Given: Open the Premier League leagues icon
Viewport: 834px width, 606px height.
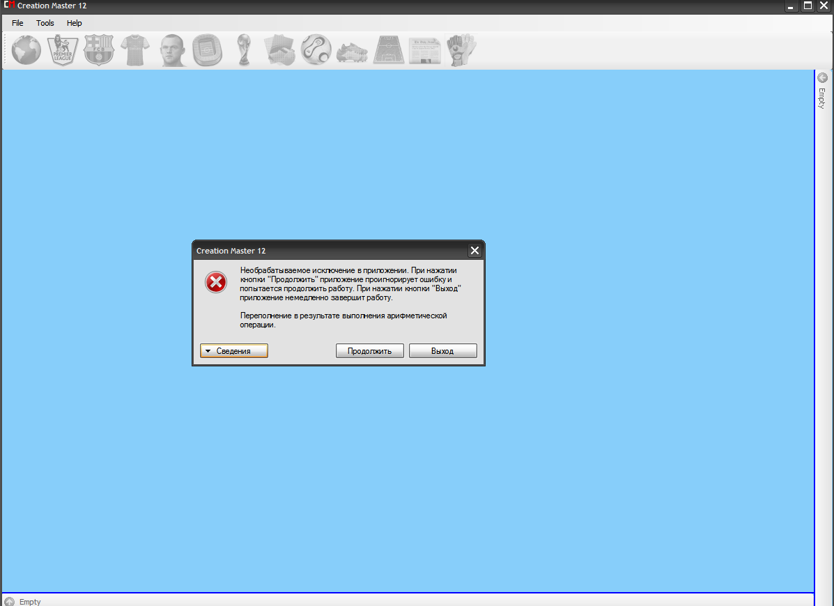Looking at the screenshot, I should point(63,50).
